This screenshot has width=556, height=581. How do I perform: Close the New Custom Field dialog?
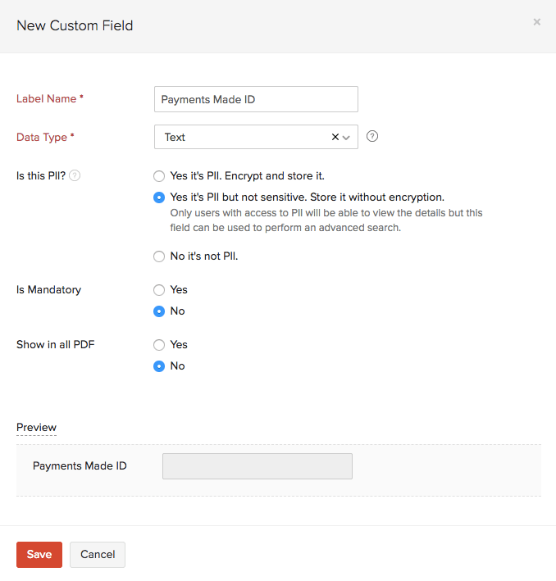tap(536, 22)
